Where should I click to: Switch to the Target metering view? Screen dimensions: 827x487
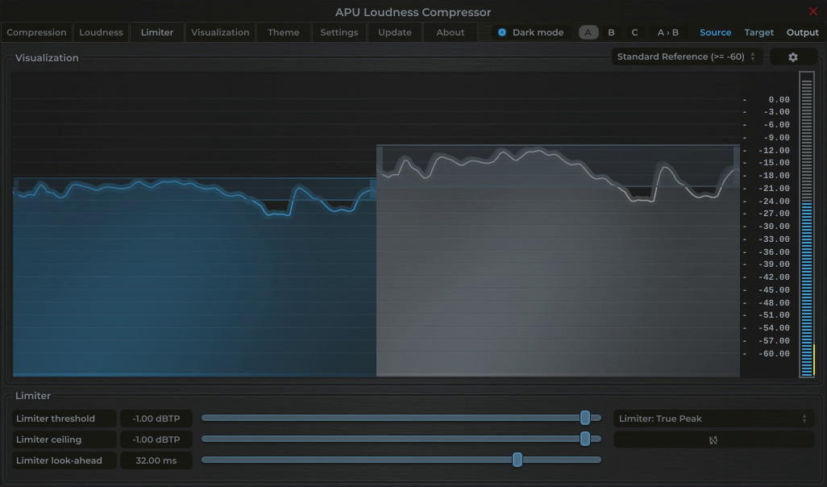tap(758, 32)
